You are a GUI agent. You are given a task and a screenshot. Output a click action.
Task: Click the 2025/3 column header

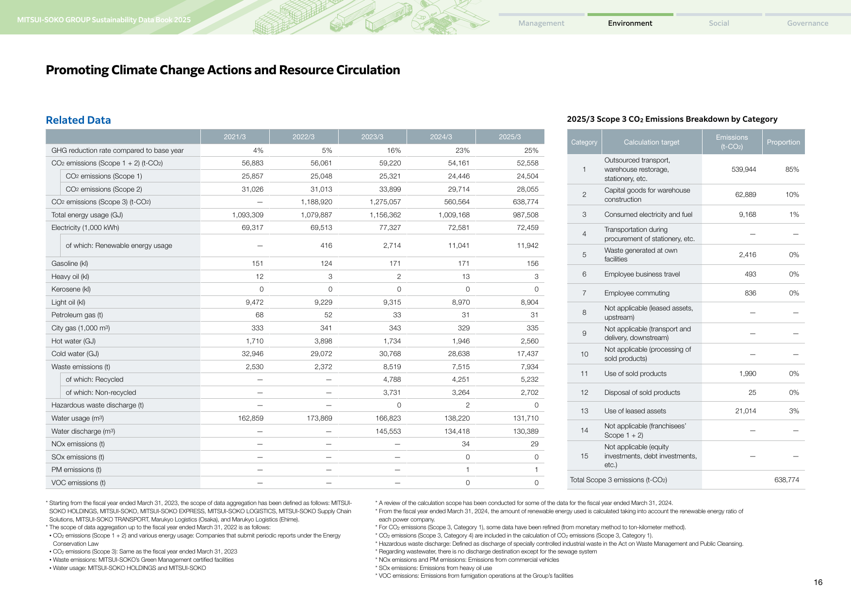510,137
